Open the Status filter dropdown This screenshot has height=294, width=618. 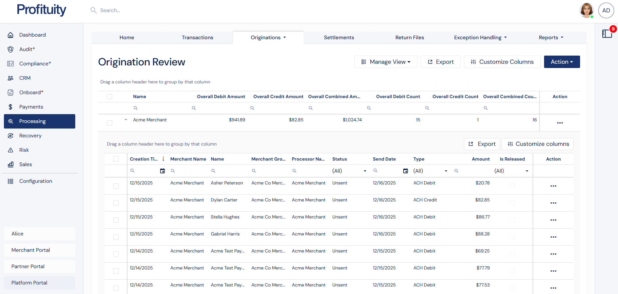tap(365, 171)
